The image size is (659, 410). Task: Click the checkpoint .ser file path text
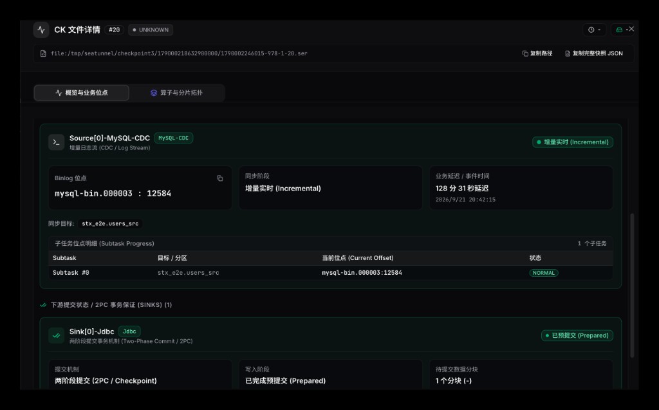tap(179, 53)
